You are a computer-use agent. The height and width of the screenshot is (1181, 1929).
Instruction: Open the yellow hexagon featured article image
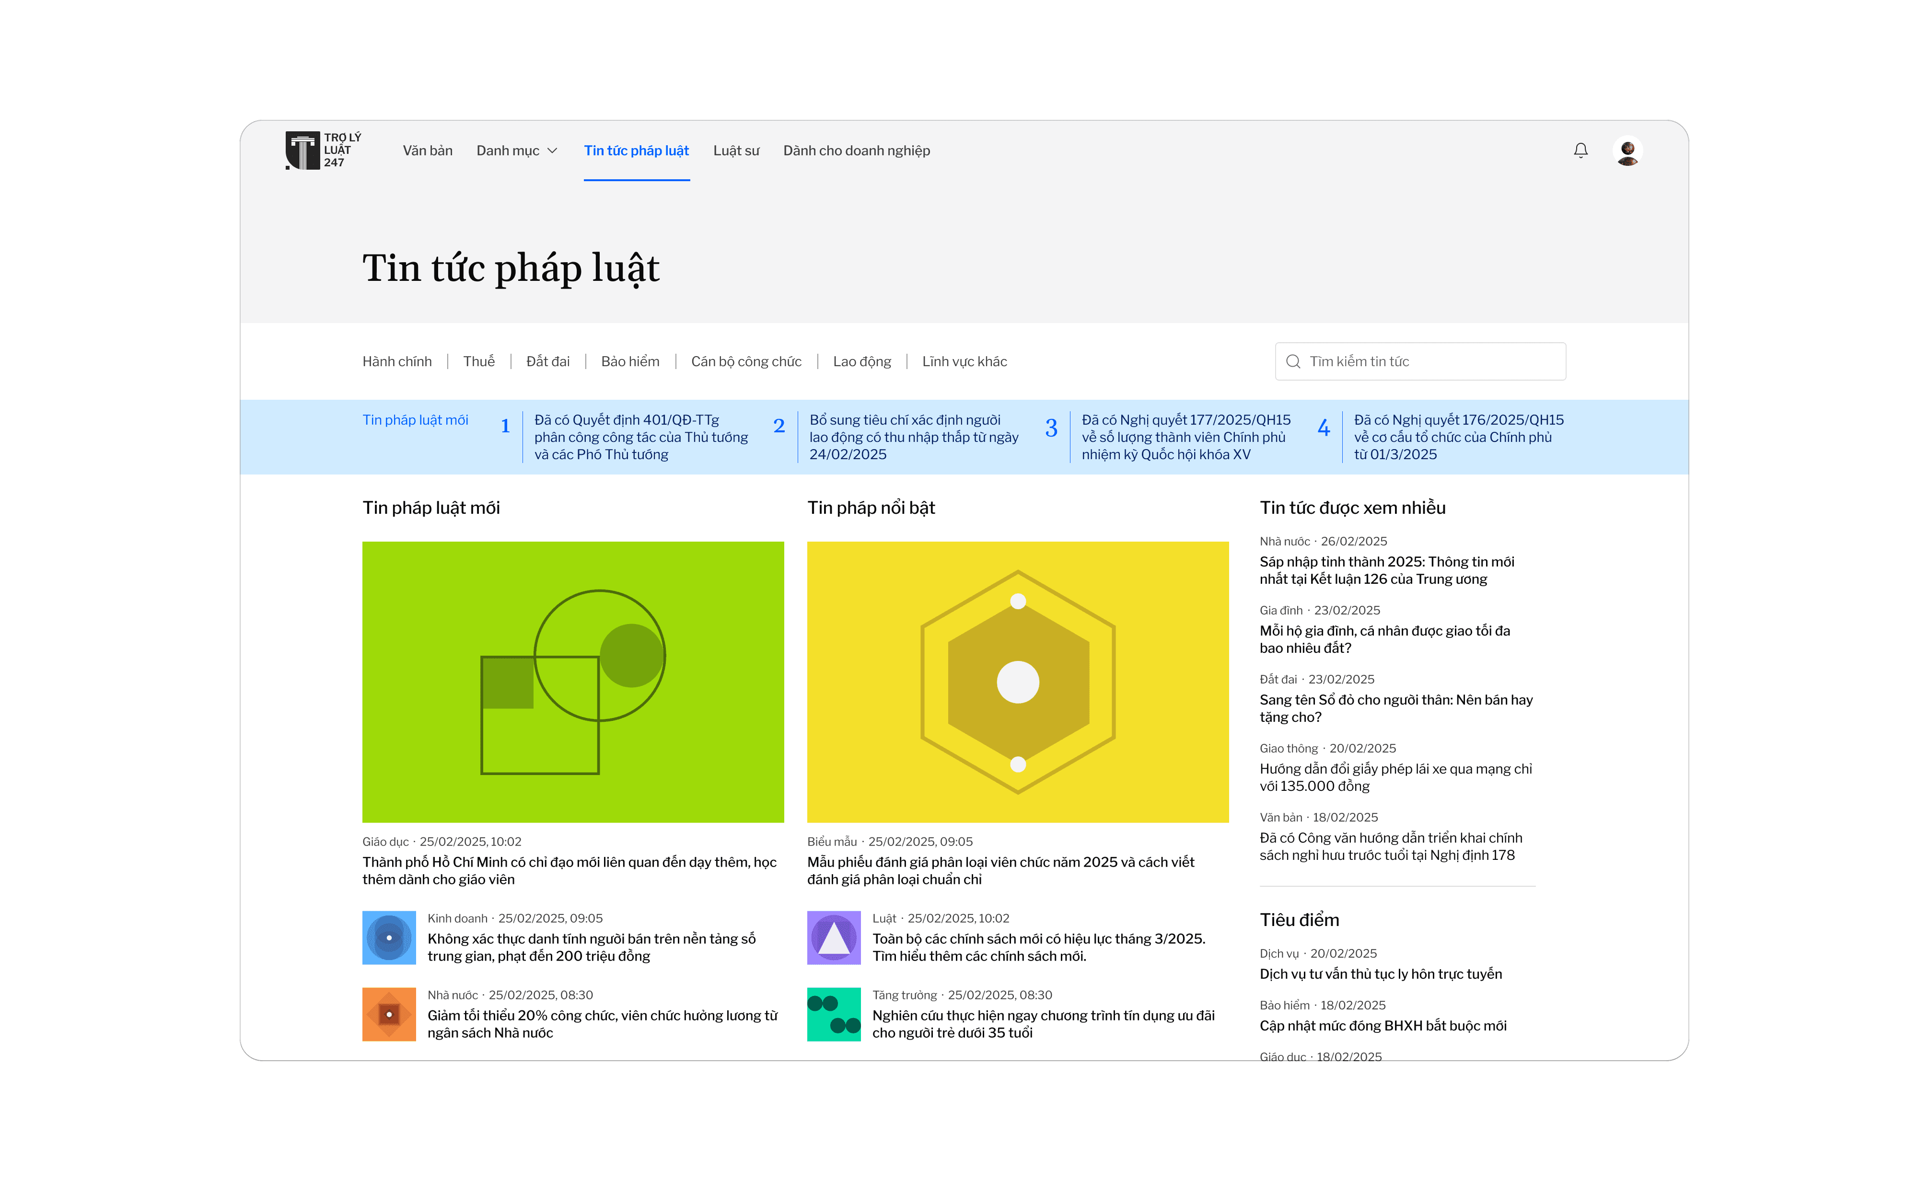(x=1018, y=682)
